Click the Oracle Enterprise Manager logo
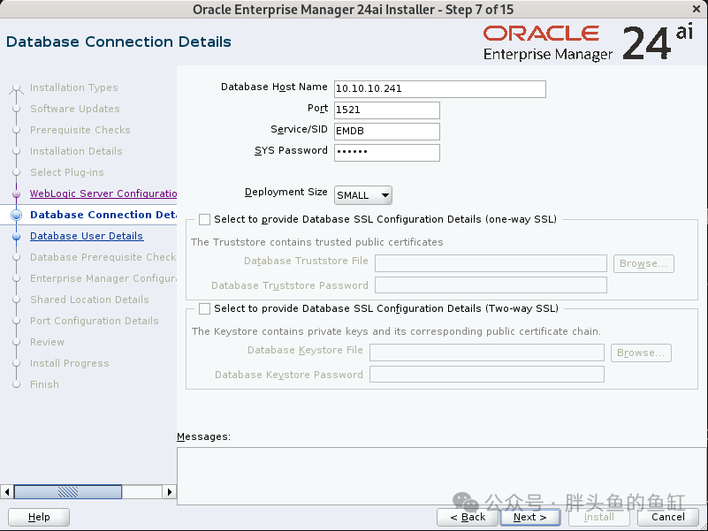 [588, 43]
